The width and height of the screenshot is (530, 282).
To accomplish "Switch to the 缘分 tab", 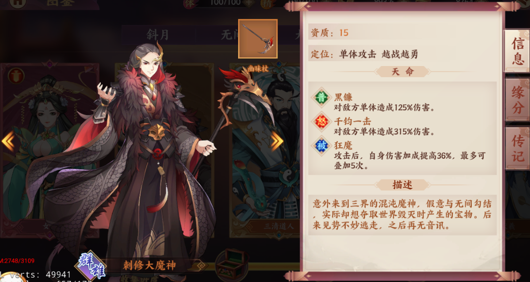I will [x=517, y=100].
